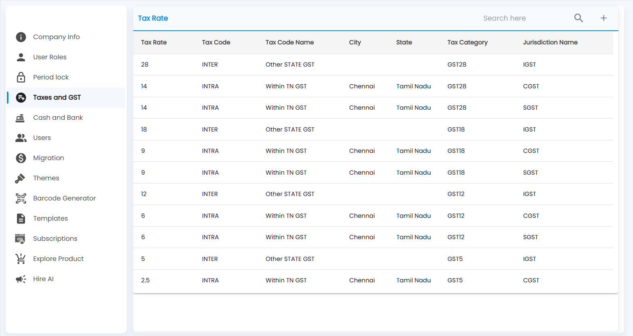The image size is (633, 336).
Task: Go to User Roles section
Action: pos(66,57)
